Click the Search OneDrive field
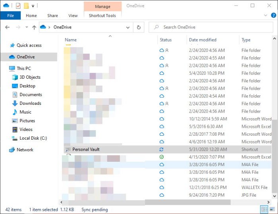278x214 pixels. pos(211,27)
